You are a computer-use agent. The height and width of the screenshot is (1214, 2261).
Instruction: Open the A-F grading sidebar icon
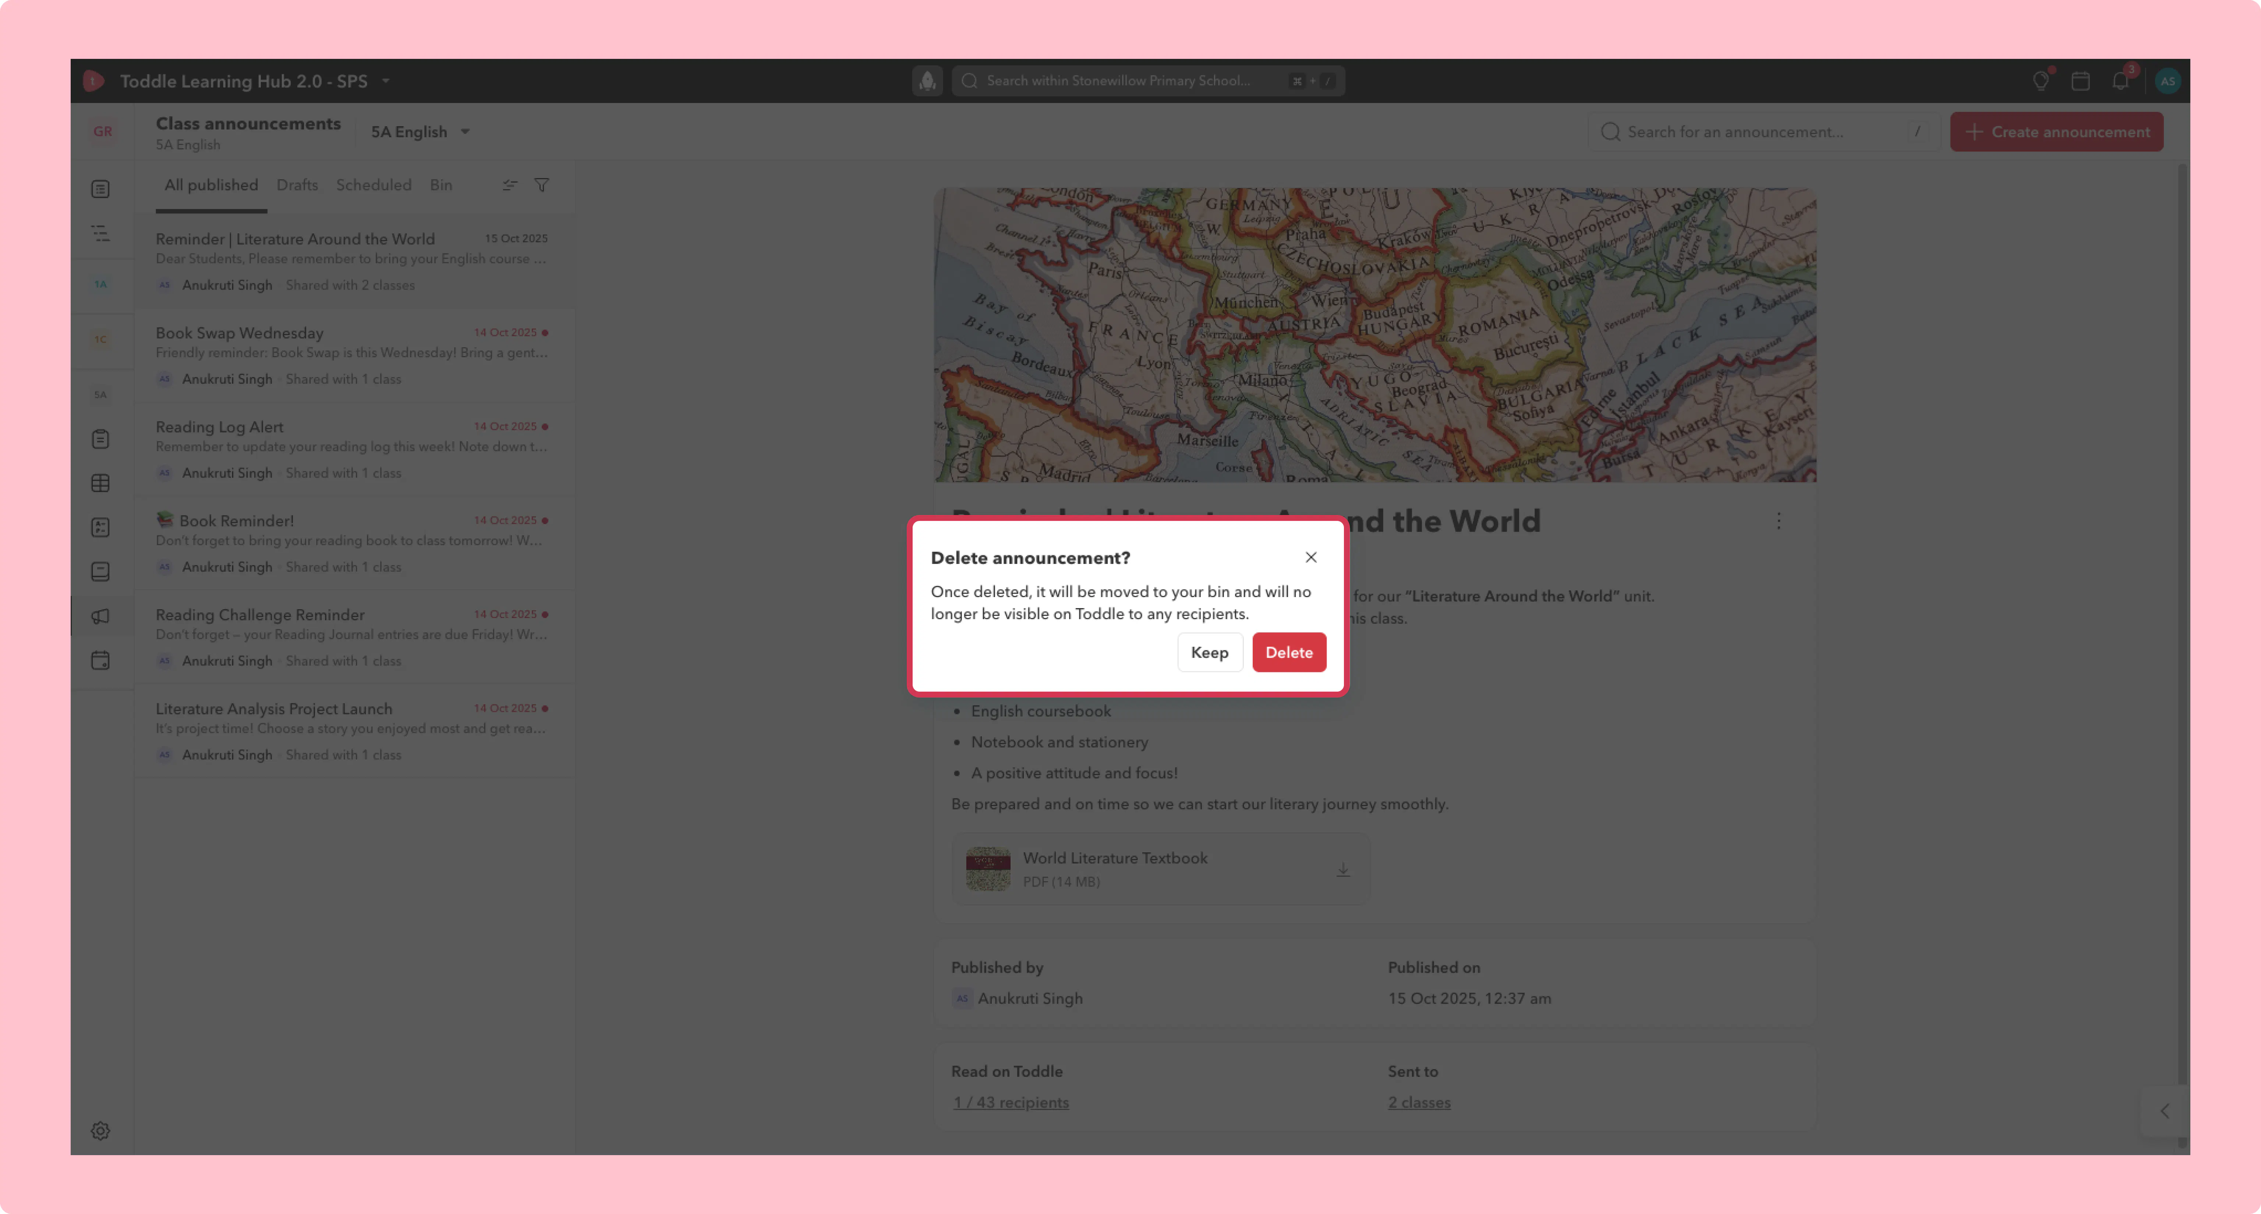pyautogui.click(x=101, y=527)
